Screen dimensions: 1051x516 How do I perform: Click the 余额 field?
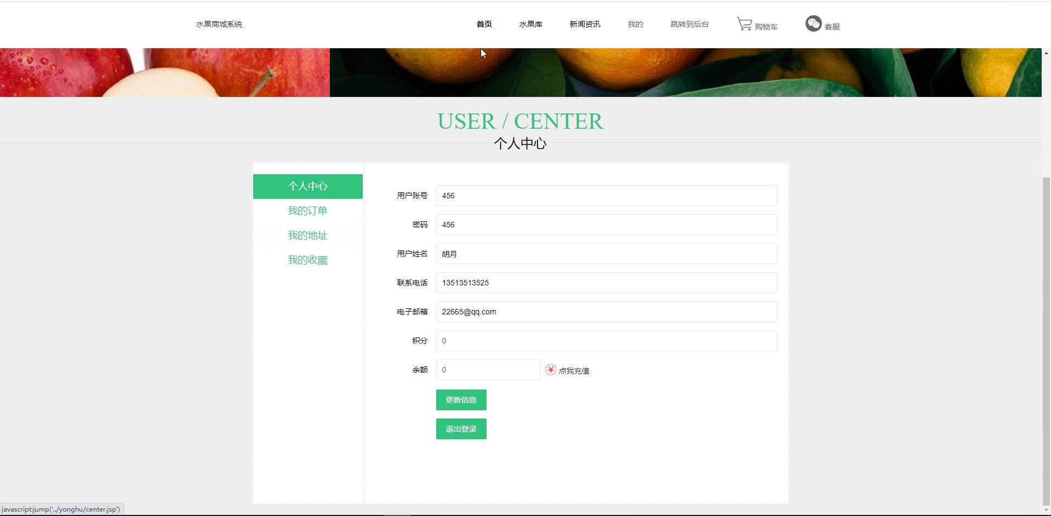(x=488, y=370)
